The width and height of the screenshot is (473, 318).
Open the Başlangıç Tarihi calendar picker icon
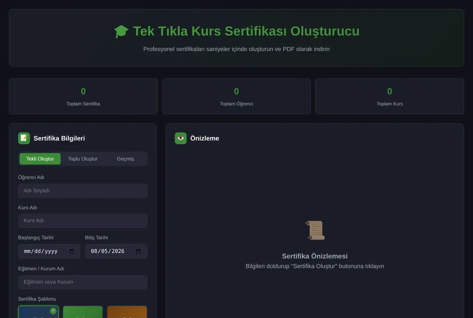click(72, 251)
